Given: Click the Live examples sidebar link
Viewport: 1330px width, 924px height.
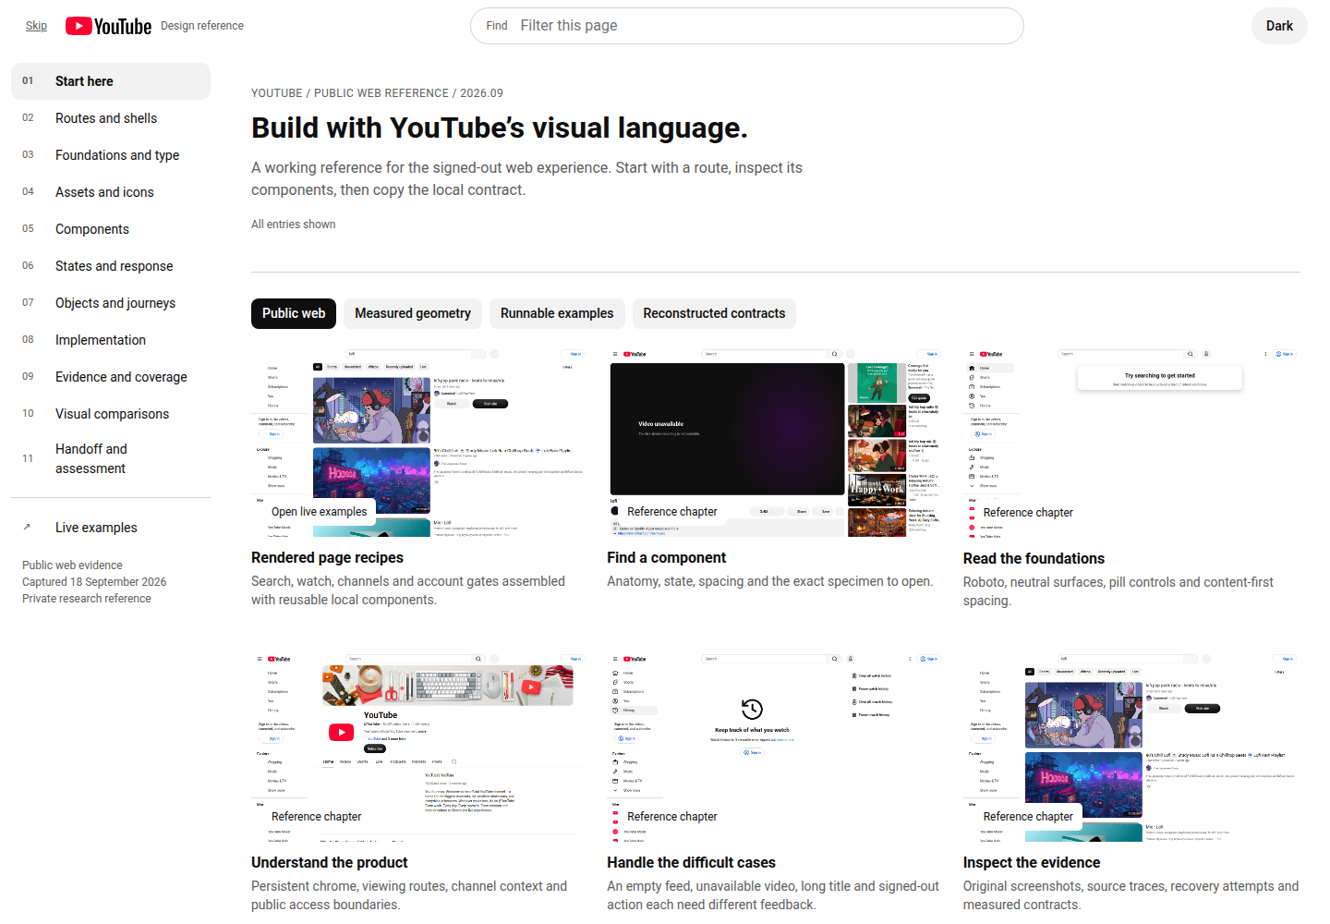Looking at the screenshot, I should [x=111, y=528].
